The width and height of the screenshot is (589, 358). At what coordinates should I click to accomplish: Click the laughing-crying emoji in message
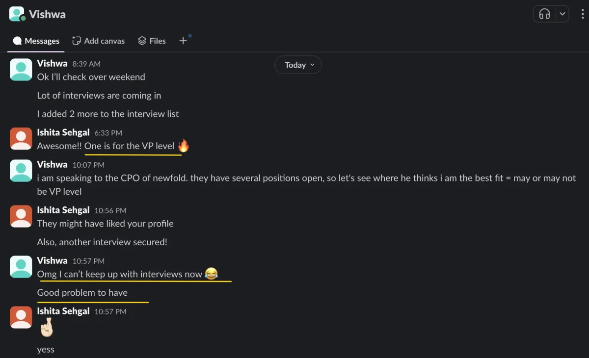coord(212,274)
